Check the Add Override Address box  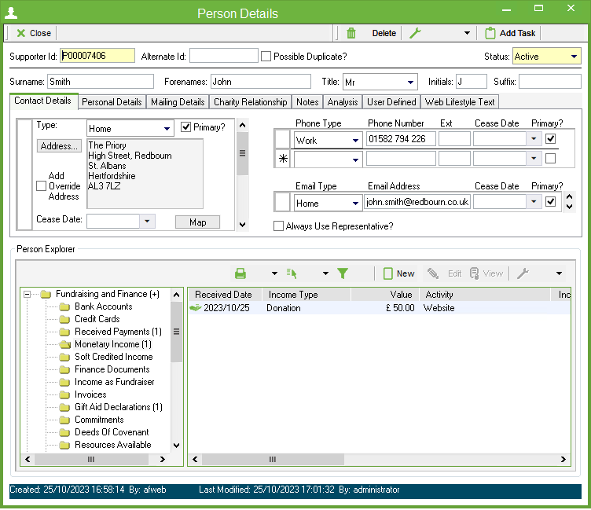42,185
